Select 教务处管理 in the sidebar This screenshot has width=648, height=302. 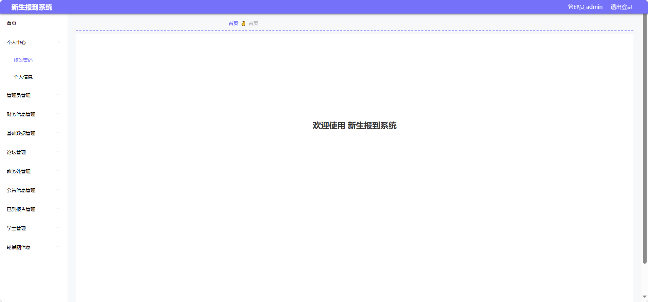click(19, 171)
